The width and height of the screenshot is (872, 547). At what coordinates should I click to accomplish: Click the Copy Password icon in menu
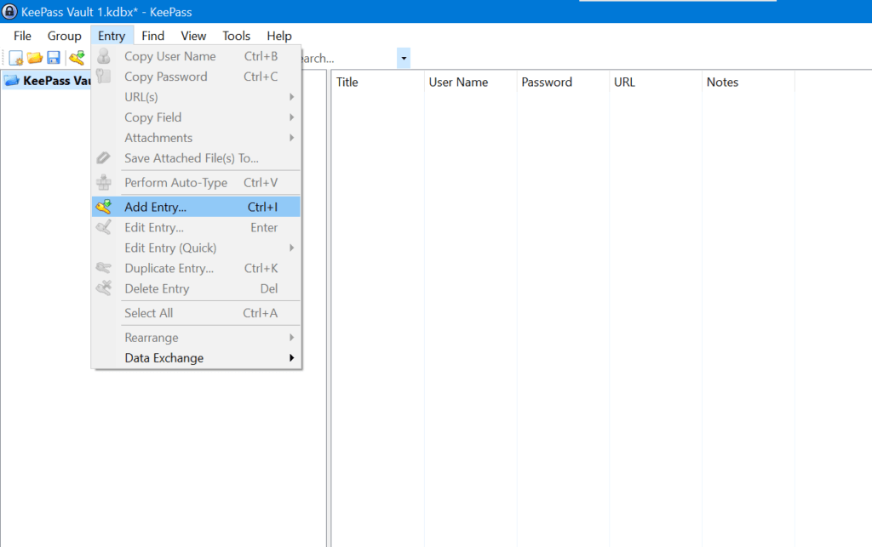103,76
